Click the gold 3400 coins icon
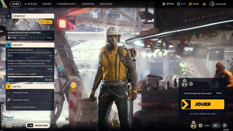Screen dimensions: 233x131 (190, 4)
